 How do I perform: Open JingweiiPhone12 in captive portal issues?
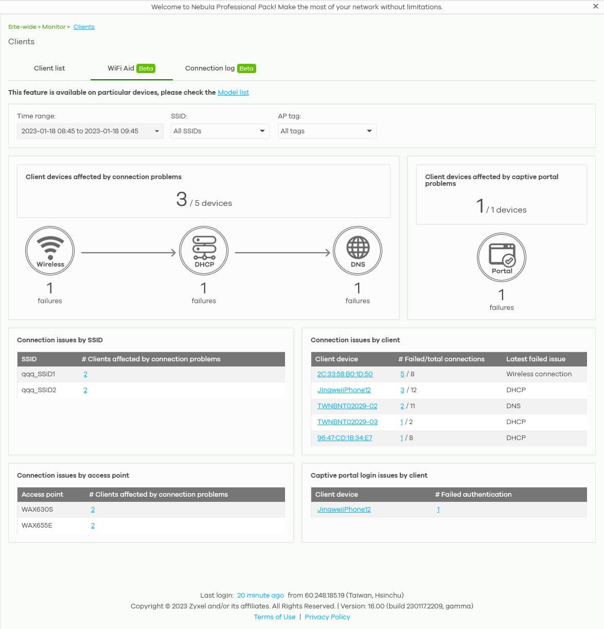[x=344, y=510]
